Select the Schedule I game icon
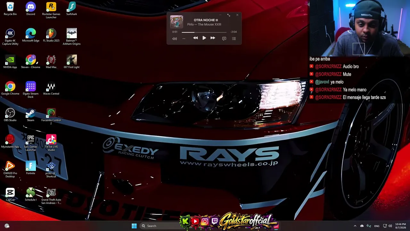410x231 pixels. [x=31, y=195]
